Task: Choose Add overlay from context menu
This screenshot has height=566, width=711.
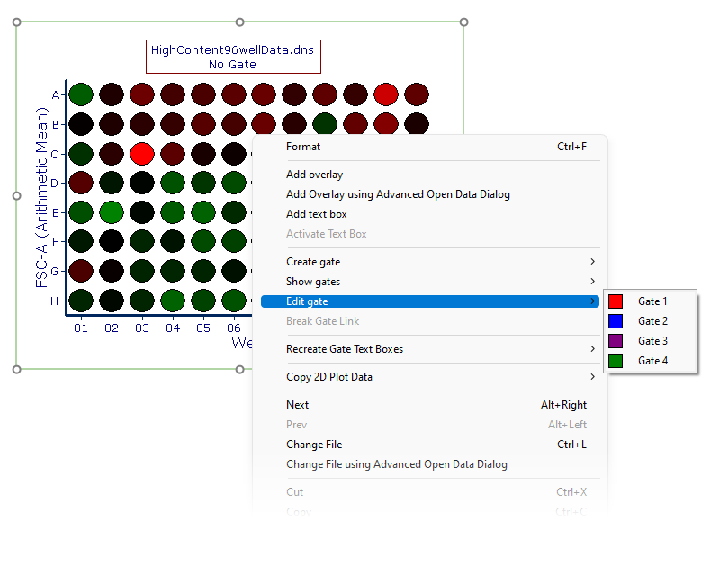Action: (430, 175)
